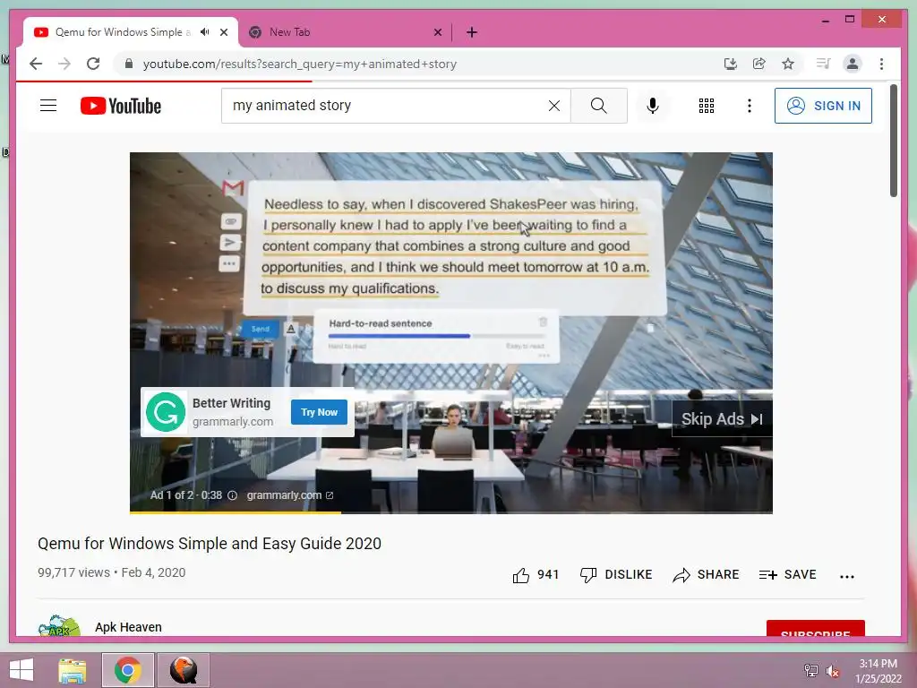Click the muted volume tray icon
The width and height of the screenshot is (917, 688).
(x=832, y=670)
